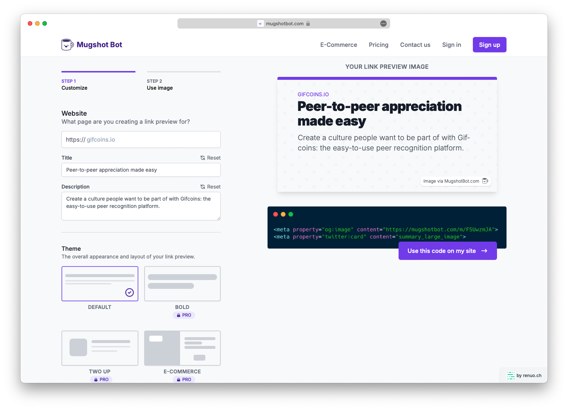Click the Title Reset refresh icon
Viewport: 568px width, 410px height.
pos(203,158)
